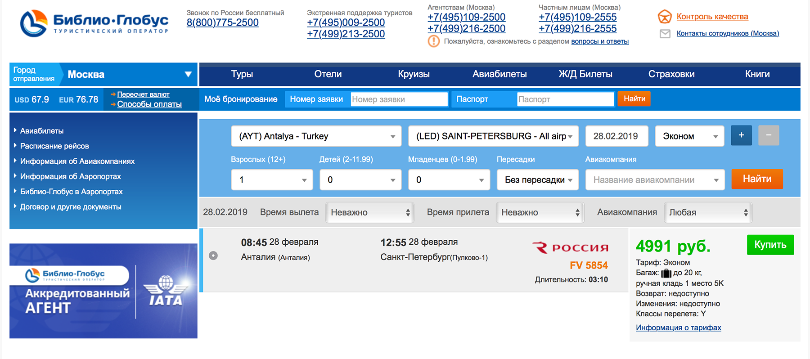The height and width of the screenshot is (359, 810).
Task: Click the Rossiya airline logo
Action: click(x=570, y=248)
